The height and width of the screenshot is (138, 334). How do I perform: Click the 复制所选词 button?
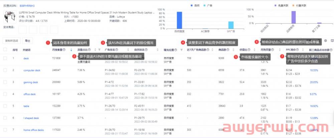(x=11, y=41)
